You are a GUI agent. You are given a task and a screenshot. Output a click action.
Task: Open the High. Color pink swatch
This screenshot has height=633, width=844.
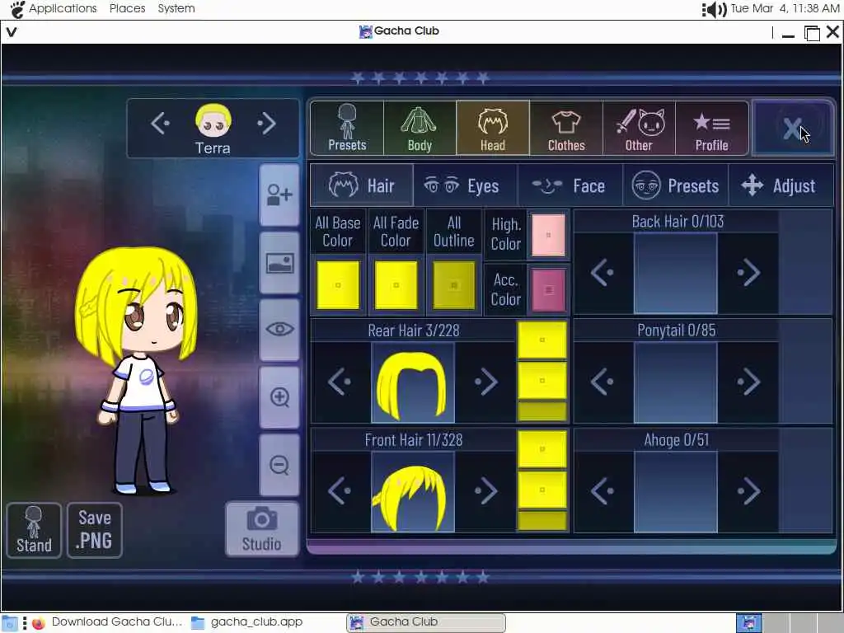[x=548, y=235]
